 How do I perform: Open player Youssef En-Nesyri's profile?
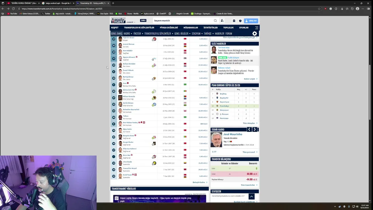pyautogui.click(x=130, y=169)
